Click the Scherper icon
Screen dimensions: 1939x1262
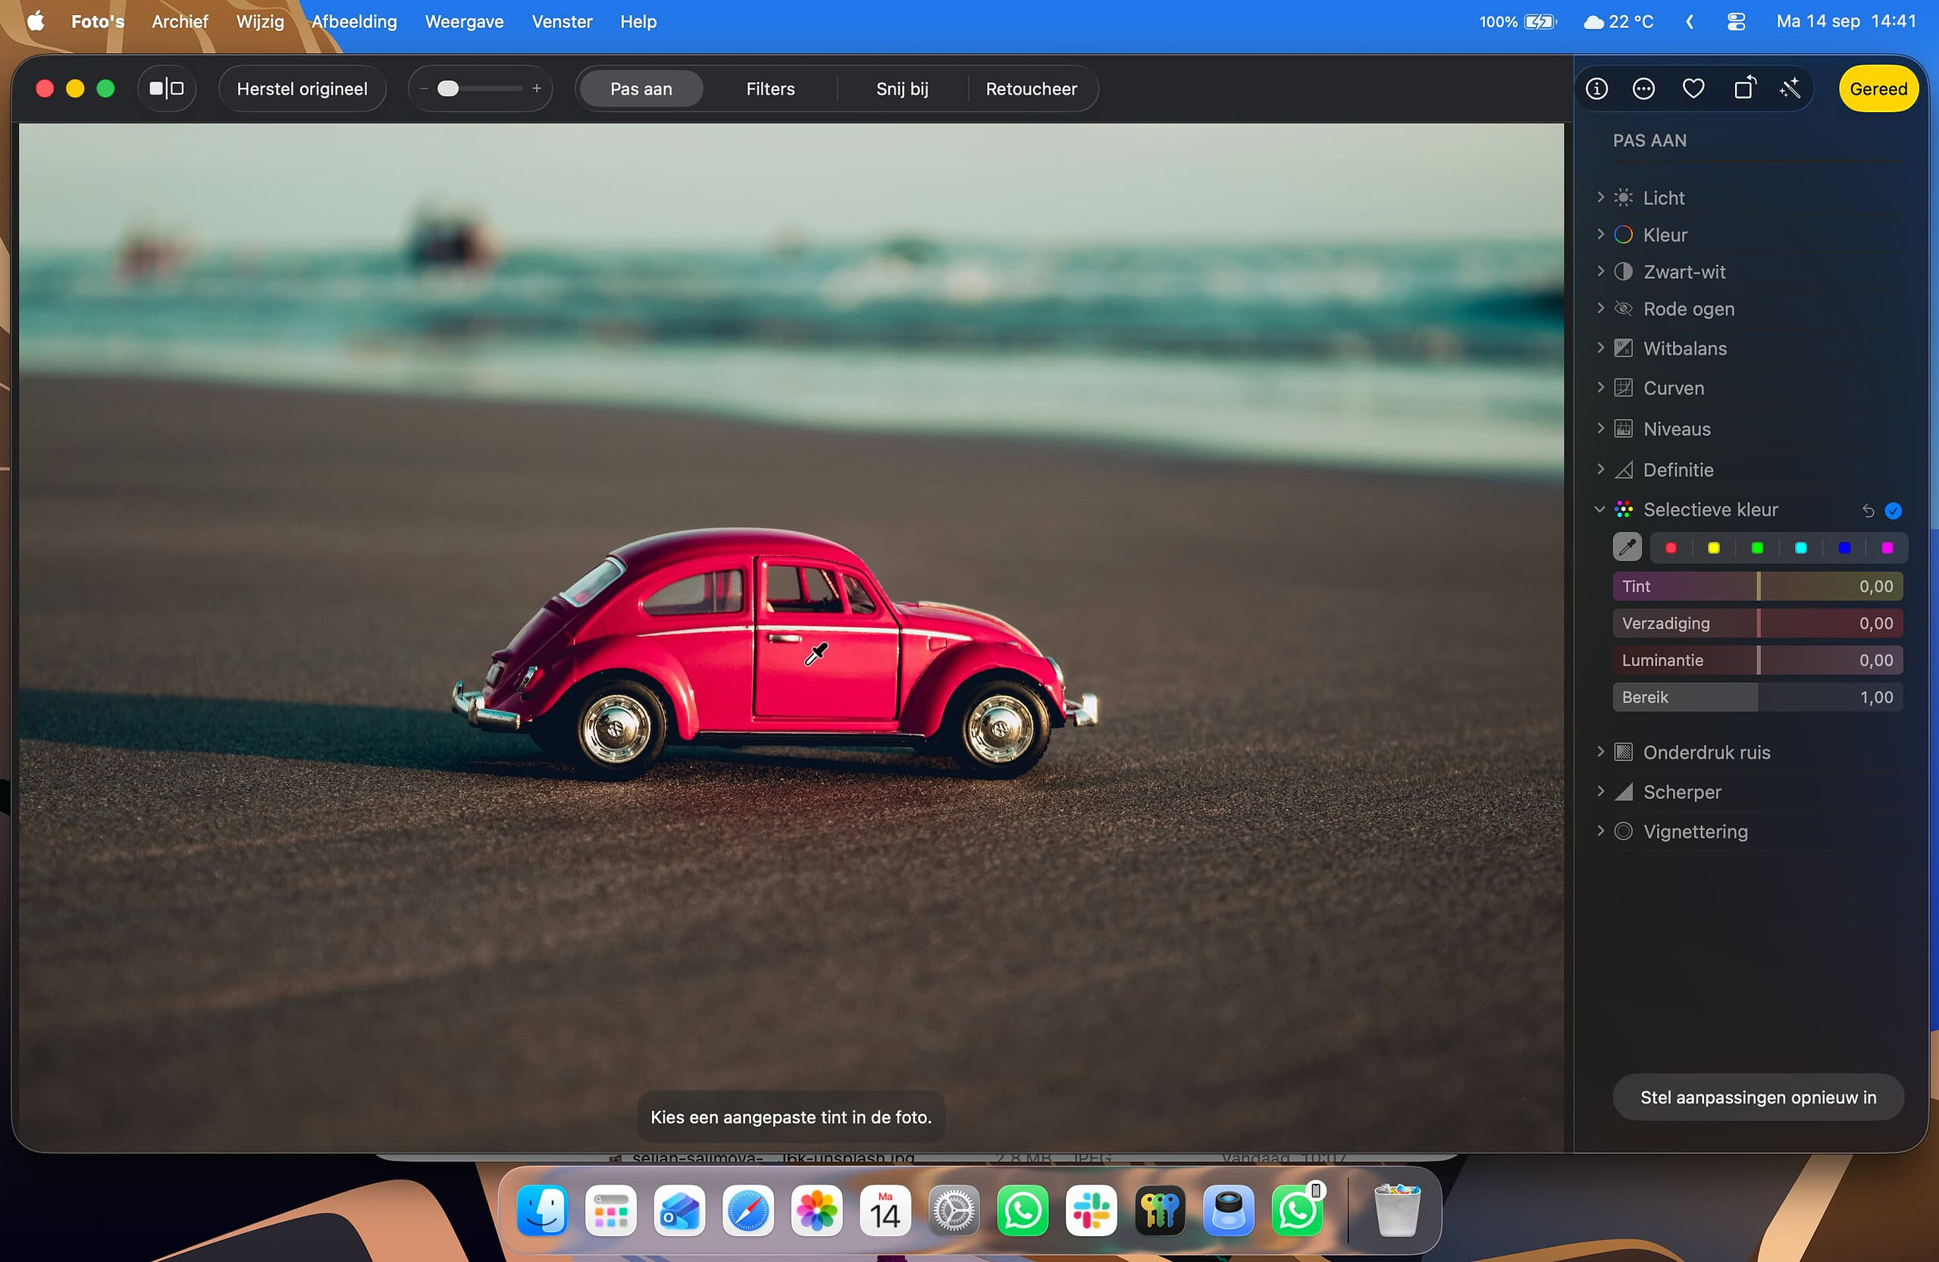(1624, 792)
